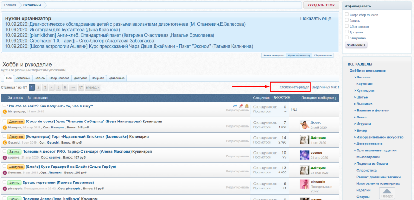Click the lock icon on first thread
The width and height of the screenshot is (414, 200).
(247, 106)
